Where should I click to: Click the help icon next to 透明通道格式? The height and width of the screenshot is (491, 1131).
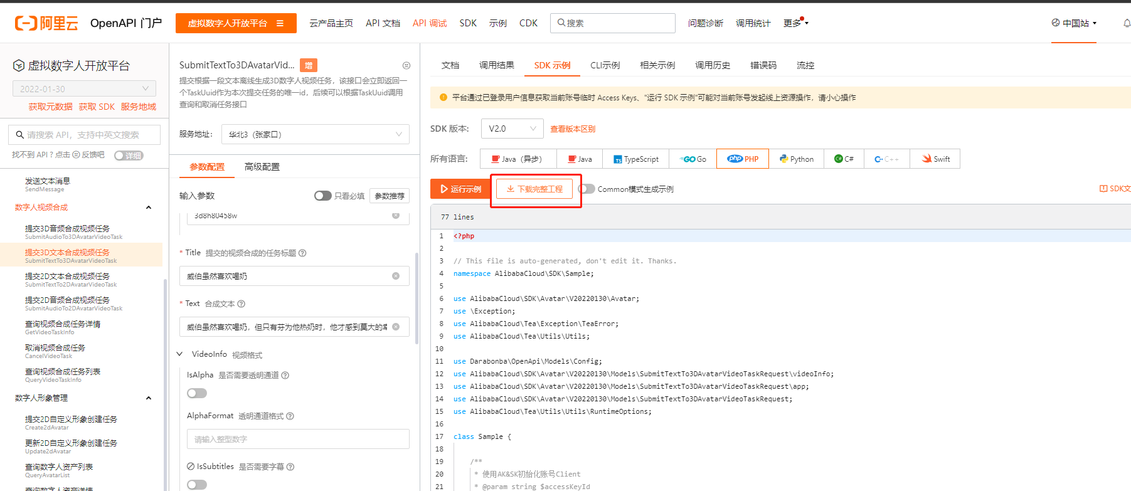pos(290,416)
